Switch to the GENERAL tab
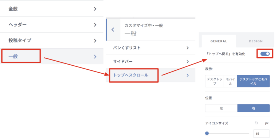 [x=219, y=41]
